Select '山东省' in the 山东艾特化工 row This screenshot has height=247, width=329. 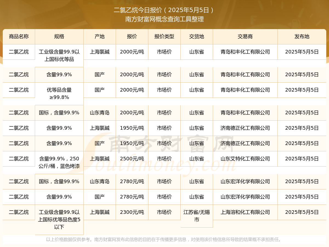pyautogui.click(x=197, y=159)
